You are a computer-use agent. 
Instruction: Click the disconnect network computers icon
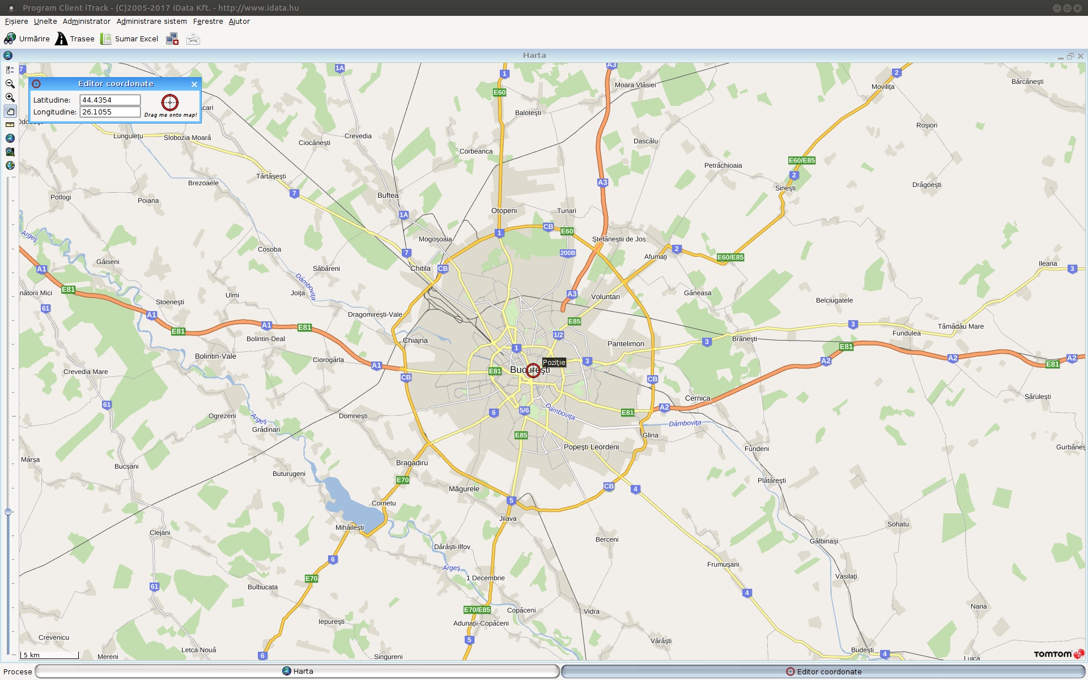[172, 39]
